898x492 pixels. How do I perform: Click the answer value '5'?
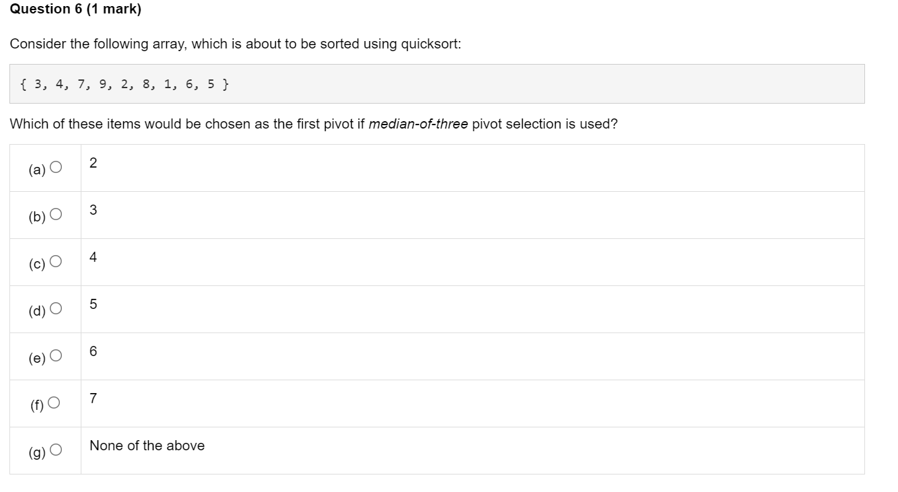click(93, 304)
